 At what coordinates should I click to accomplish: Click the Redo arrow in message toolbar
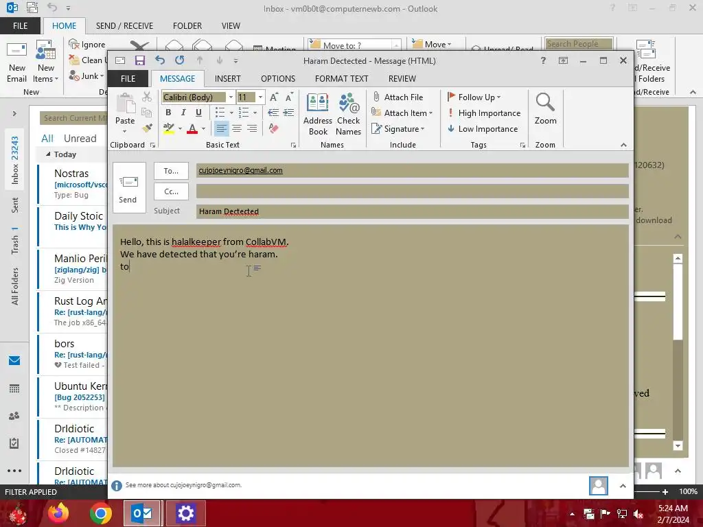[180, 60]
